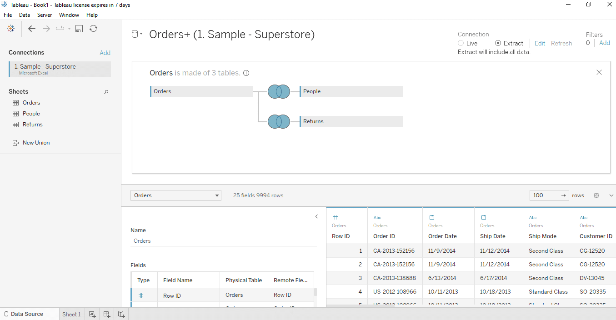Switch to the Sheet 1 tab
Screen dimensions: 616x320
[71, 314]
